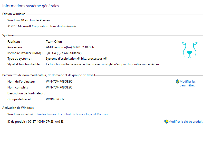The width and height of the screenshot is (203, 143).
Task: Click the product ID number
Action: [46, 122]
